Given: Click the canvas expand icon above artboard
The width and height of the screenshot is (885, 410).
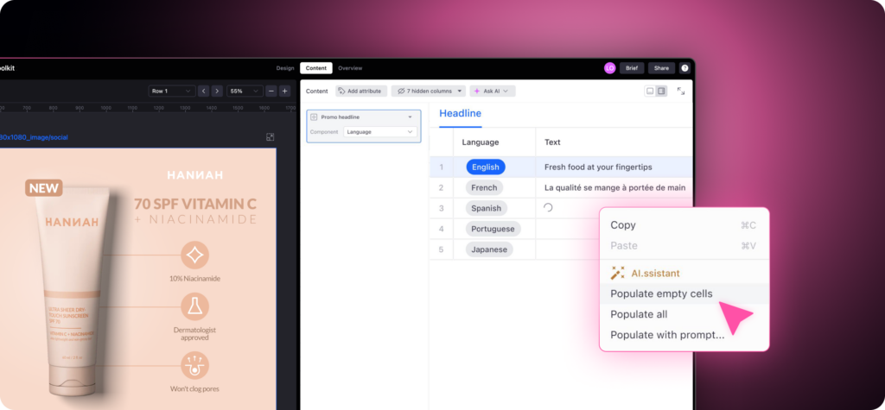Looking at the screenshot, I should pyautogui.click(x=271, y=137).
